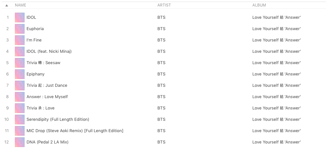This screenshot has width=326, height=148.
Task: Sort songs by the NAME column
Action: coord(20,5)
